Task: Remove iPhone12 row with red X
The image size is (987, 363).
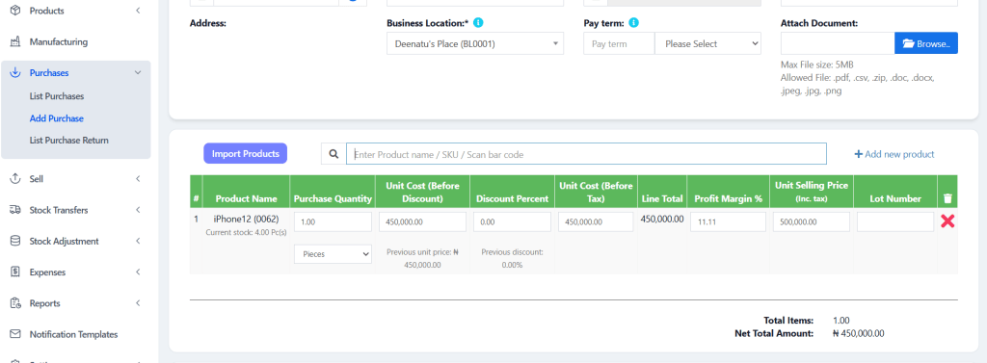Action: 947,220
